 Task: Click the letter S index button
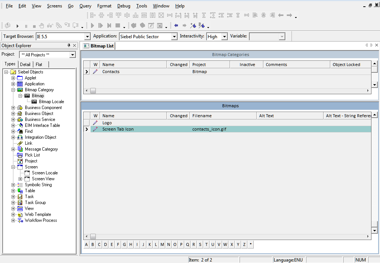pos(200,244)
